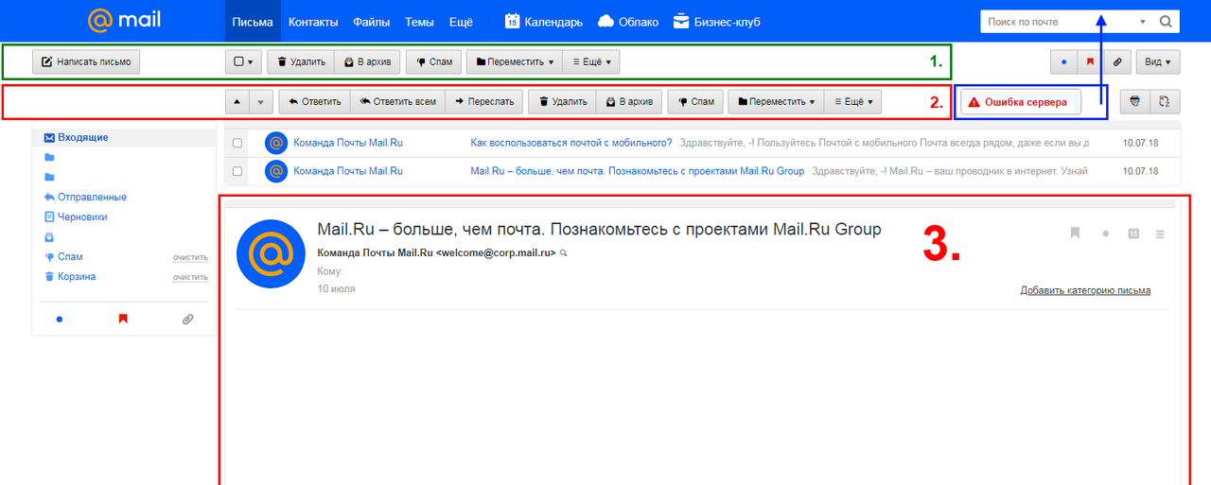The height and width of the screenshot is (485, 1211).
Task: Open the Календарь calendar service
Action: pyautogui.click(x=543, y=22)
